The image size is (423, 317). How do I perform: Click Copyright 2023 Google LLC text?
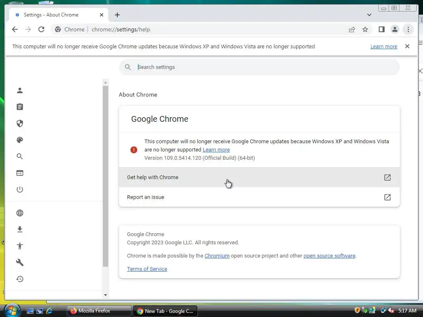(x=183, y=242)
